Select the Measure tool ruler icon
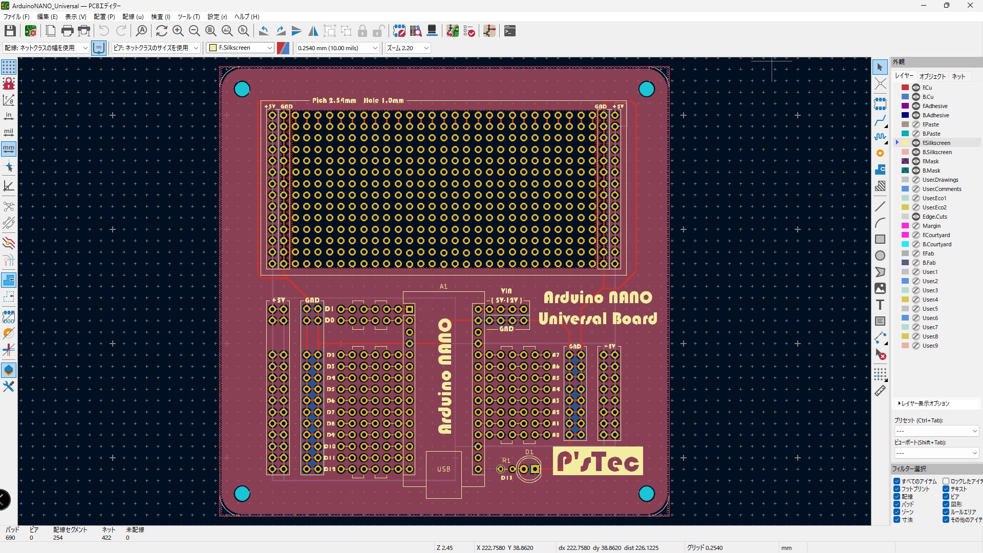Screen dimensions: 983x553 [880, 391]
